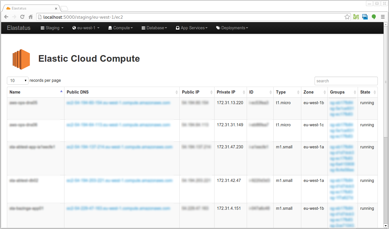Open the green balloon extension icon
Viewport: 389px width, 229px height.
pos(373,17)
